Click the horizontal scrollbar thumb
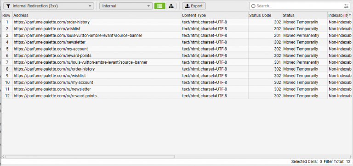 pyautogui.click(x=90, y=156)
